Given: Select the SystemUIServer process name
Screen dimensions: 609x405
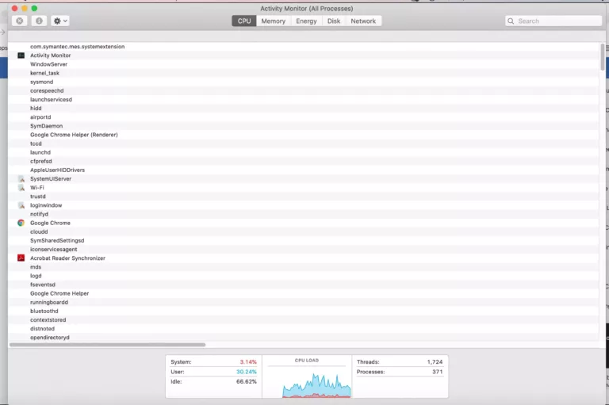Looking at the screenshot, I should click(51, 179).
